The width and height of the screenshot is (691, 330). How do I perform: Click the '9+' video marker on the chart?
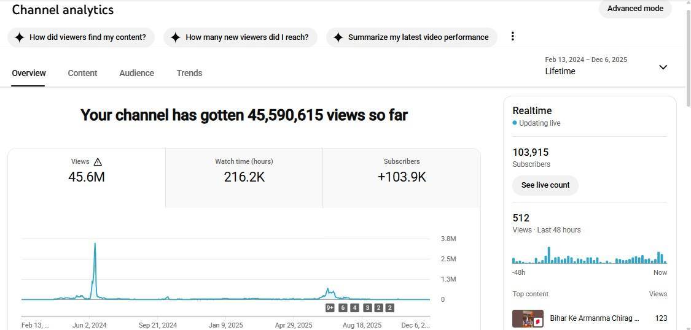point(330,308)
